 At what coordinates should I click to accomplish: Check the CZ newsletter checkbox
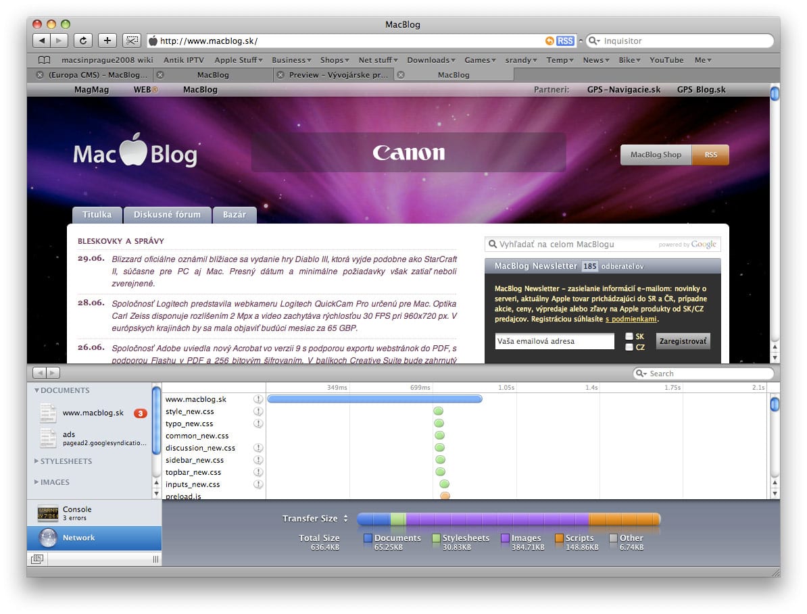(629, 347)
